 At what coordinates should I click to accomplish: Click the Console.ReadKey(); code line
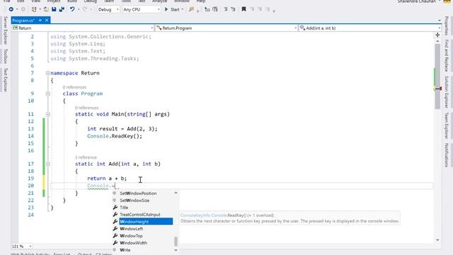115,136
